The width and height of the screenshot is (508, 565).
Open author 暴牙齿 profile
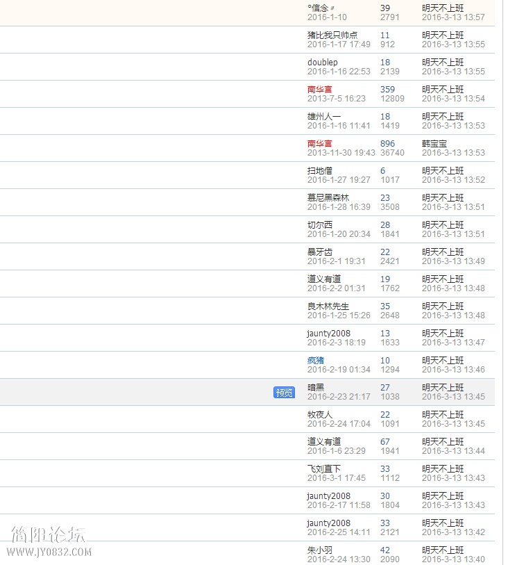(x=319, y=252)
